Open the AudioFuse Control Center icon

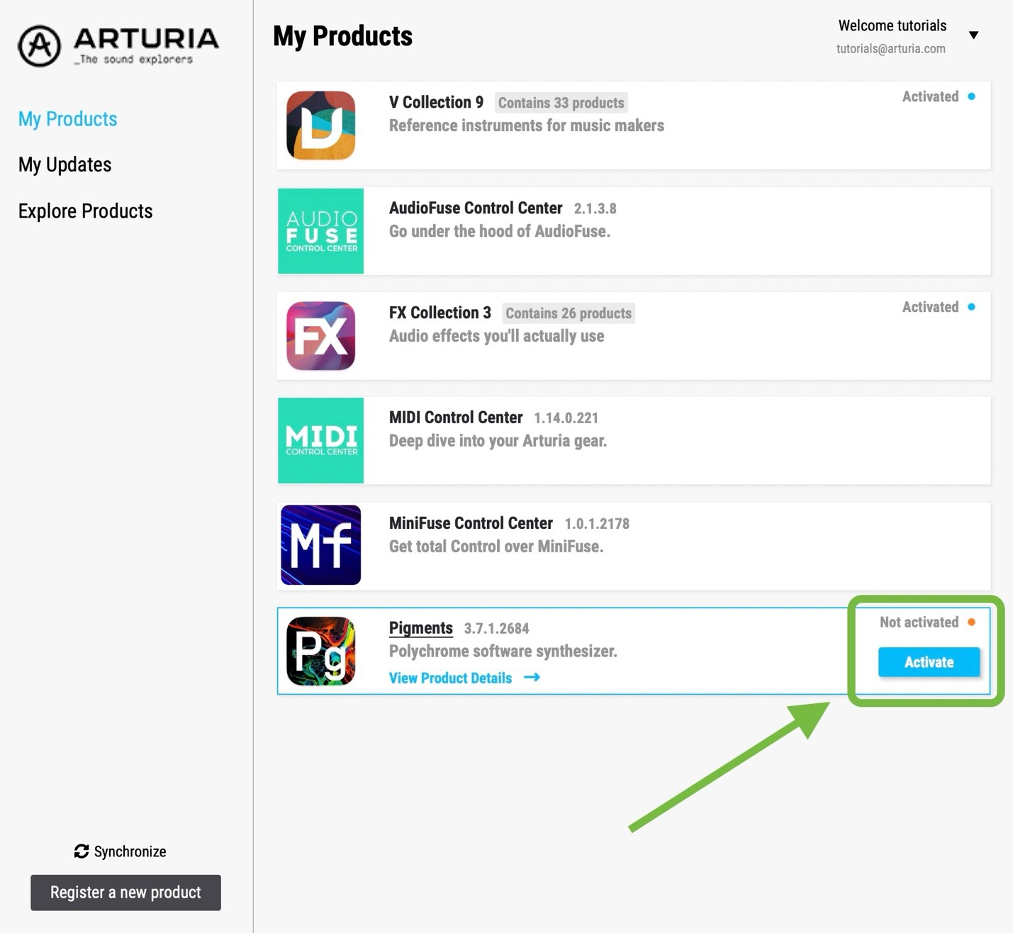pyautogui.click(x=320, y=231)
